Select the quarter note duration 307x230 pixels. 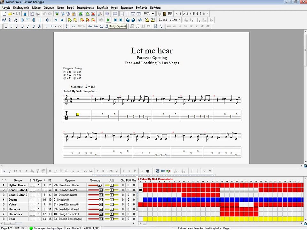click(x=17, y=26)
